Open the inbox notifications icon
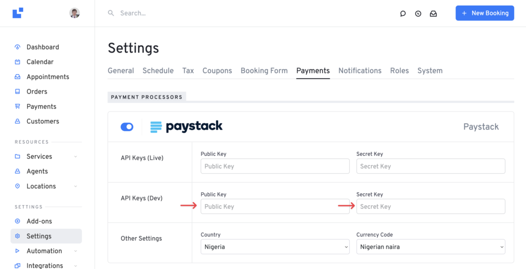 pyautogui.click(x=434, y=13)
